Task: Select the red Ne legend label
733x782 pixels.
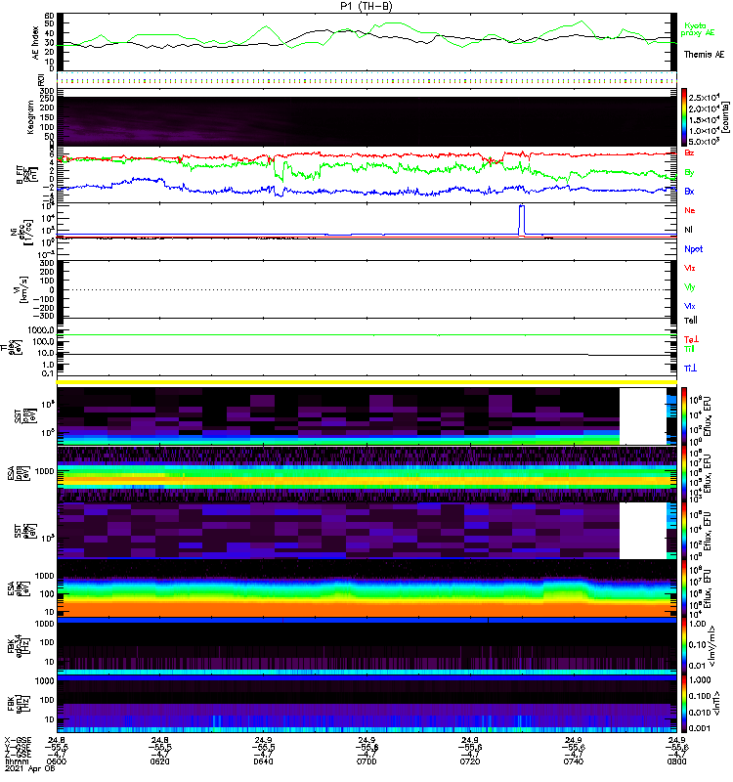Action: click(690, 210)
